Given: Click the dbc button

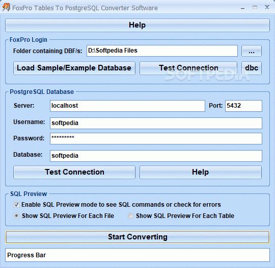Looking at the screenshot, I should tap(252, 68).
